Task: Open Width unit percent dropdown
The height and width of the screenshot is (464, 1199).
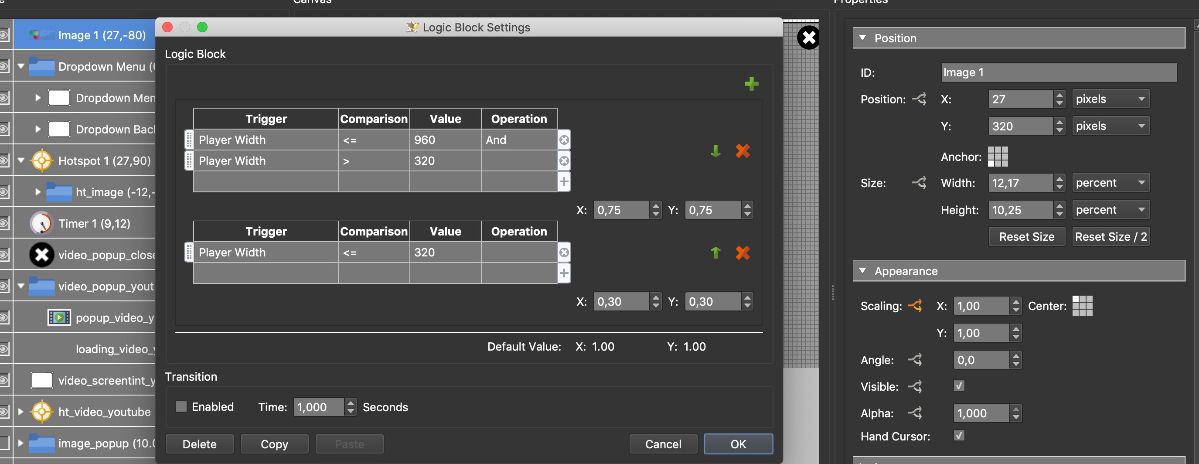Action: point(1110,183)
